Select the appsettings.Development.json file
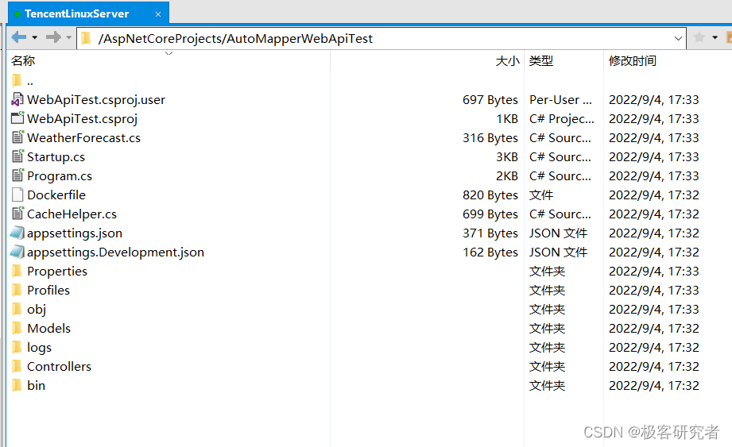 115,252
